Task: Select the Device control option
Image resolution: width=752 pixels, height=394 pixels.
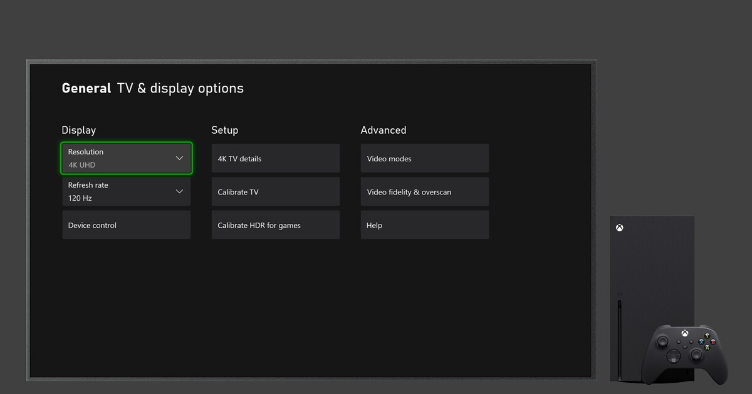Action: pyautogui.click(x=127, y=225)
